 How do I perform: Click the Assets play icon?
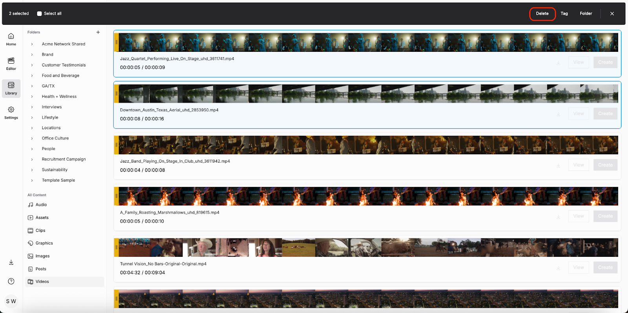tap(31, 218)
